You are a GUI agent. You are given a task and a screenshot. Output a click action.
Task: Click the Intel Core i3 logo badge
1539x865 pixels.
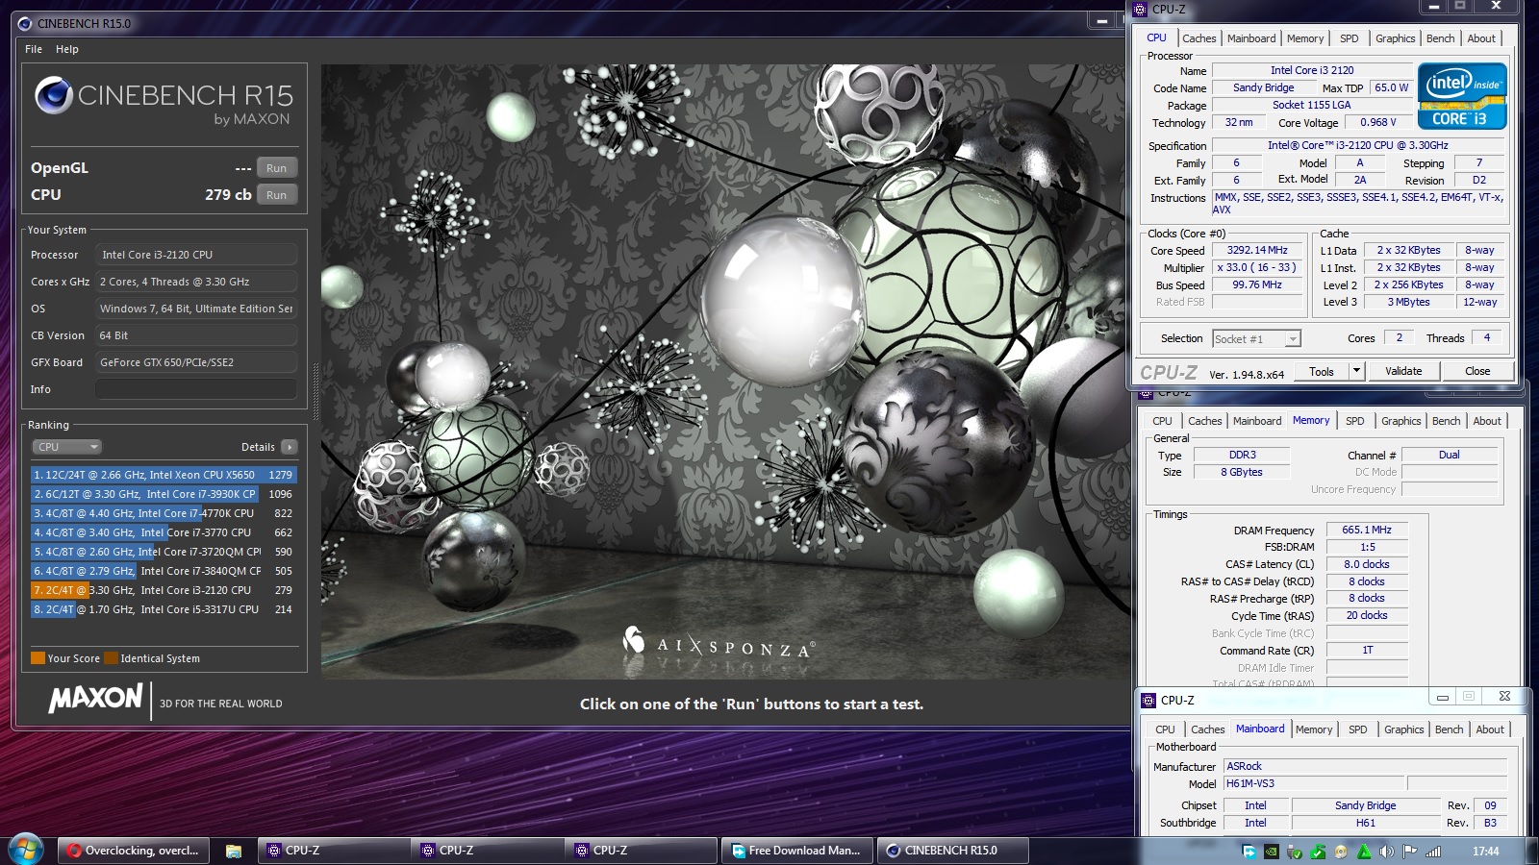(1462, 95)
